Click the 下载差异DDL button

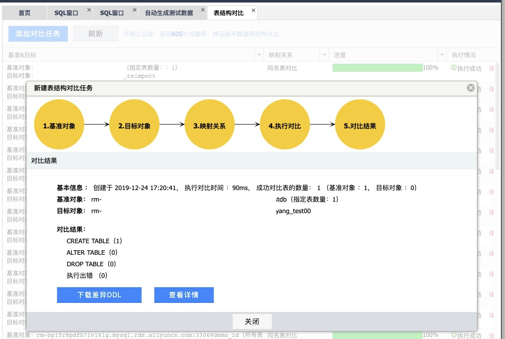pos(99,295)
